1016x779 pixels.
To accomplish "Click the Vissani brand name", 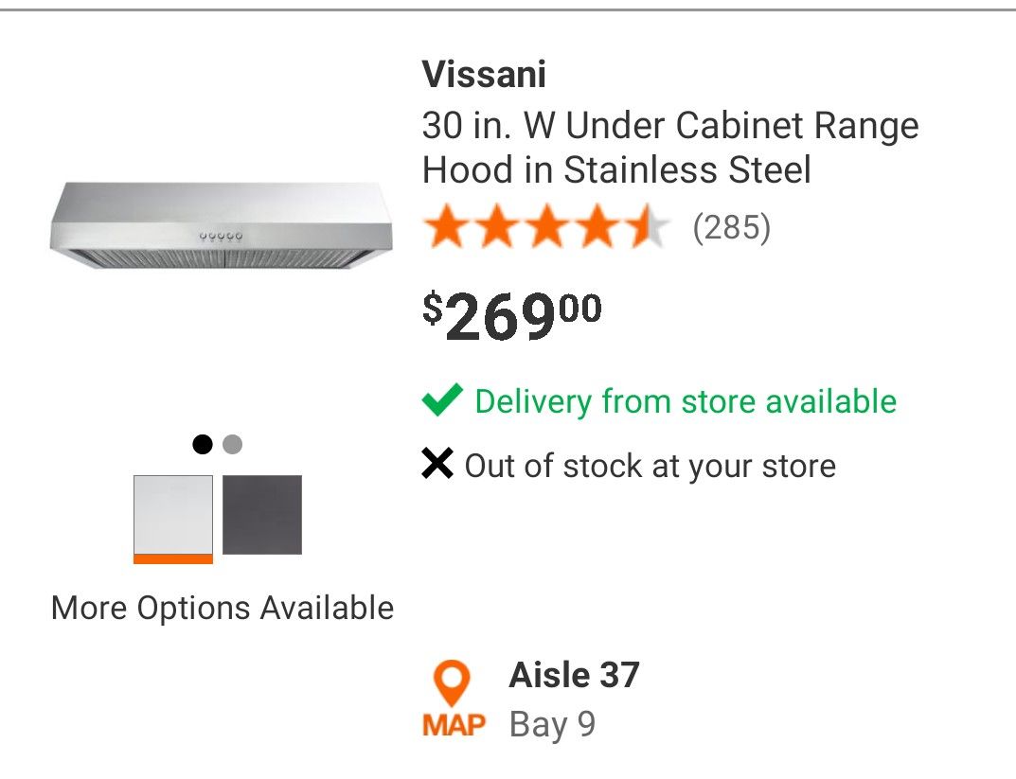I will [x=484, y=74].
